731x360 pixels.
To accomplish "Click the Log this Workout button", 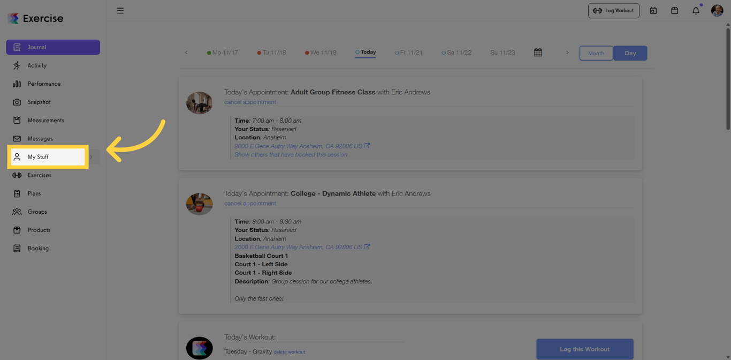I will point(584,349).
